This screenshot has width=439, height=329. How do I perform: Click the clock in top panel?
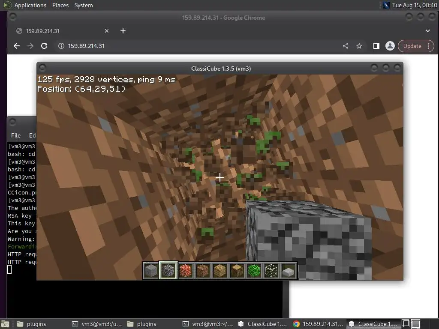(415, 5)
